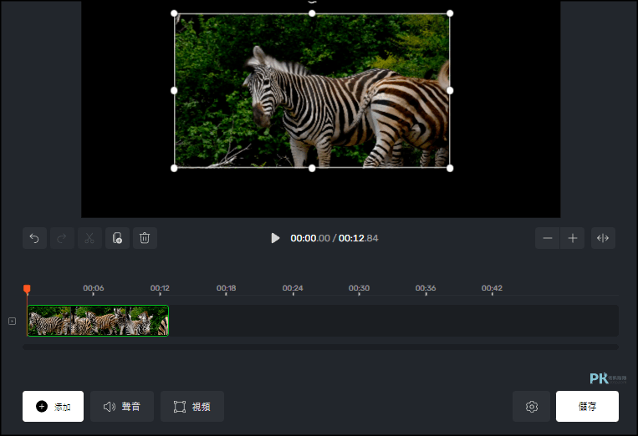
Task: Click the 00:36 timeline mark
Action: [x=426, y=288]
